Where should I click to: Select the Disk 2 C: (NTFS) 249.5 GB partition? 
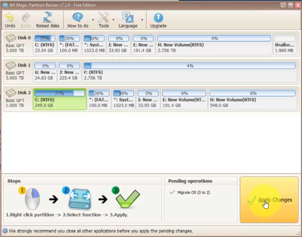(60, 99)
